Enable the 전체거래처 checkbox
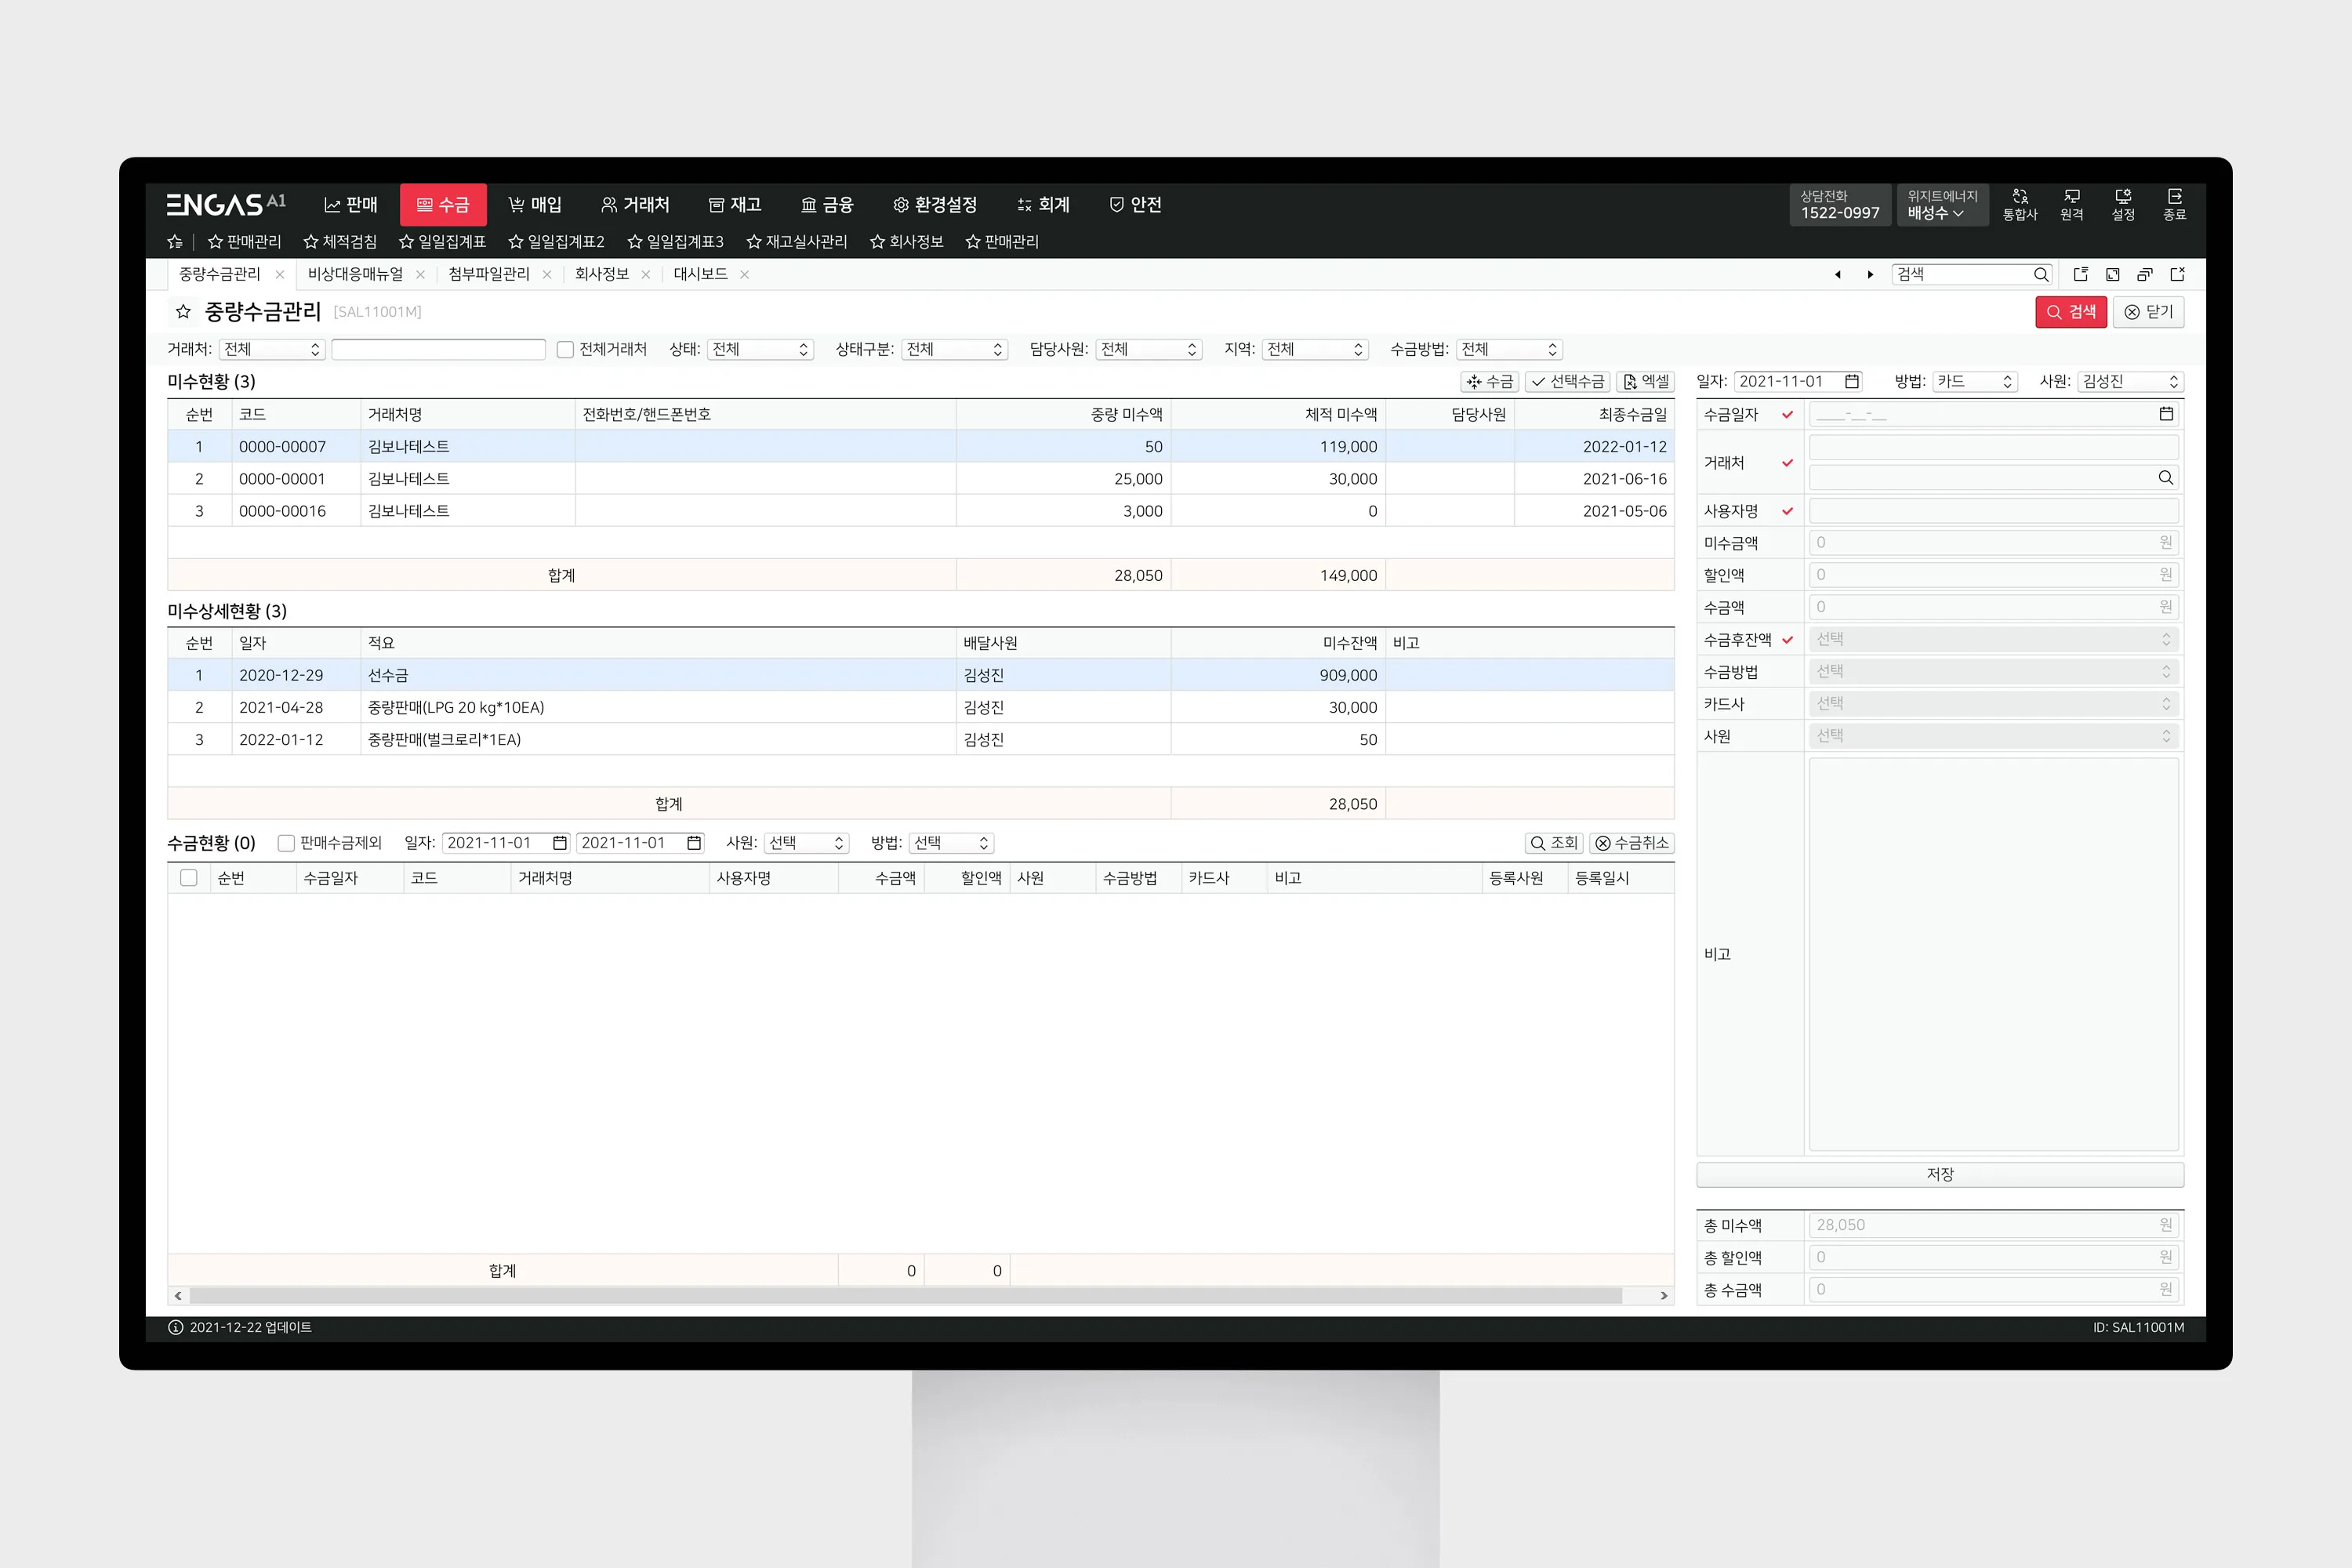2352x1568 pixels. (565, 349)
